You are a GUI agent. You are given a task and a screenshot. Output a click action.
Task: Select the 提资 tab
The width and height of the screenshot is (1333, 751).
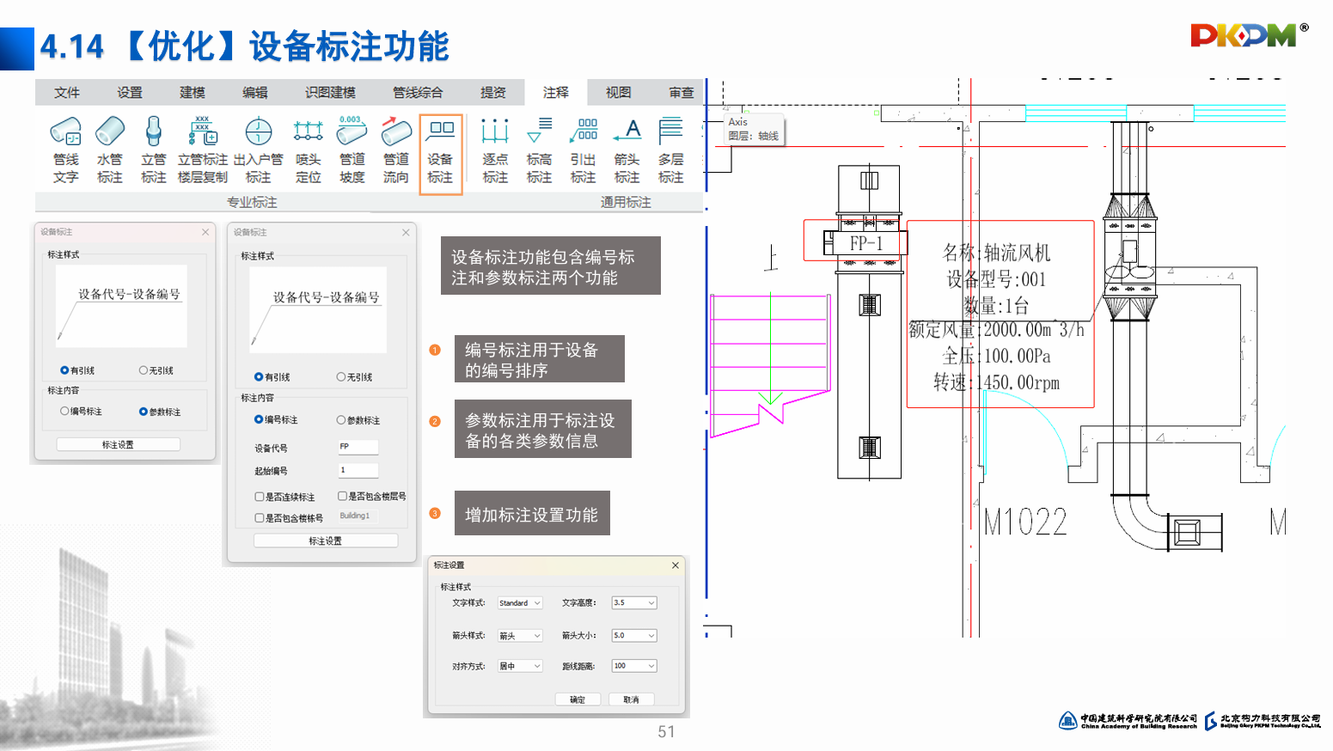pyautogui.click(x=493, y=92)
